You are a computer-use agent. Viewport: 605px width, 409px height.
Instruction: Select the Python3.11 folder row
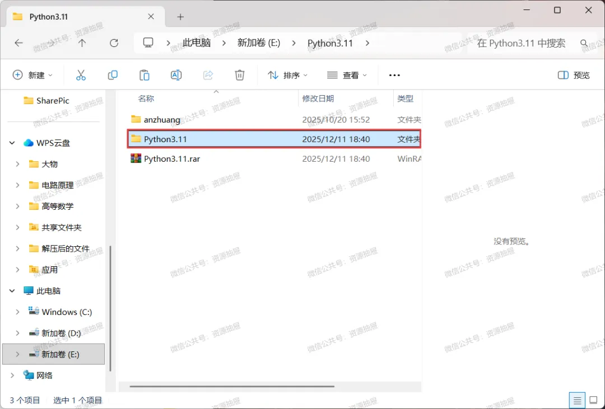pyautogui.click(x=274, y=139)
